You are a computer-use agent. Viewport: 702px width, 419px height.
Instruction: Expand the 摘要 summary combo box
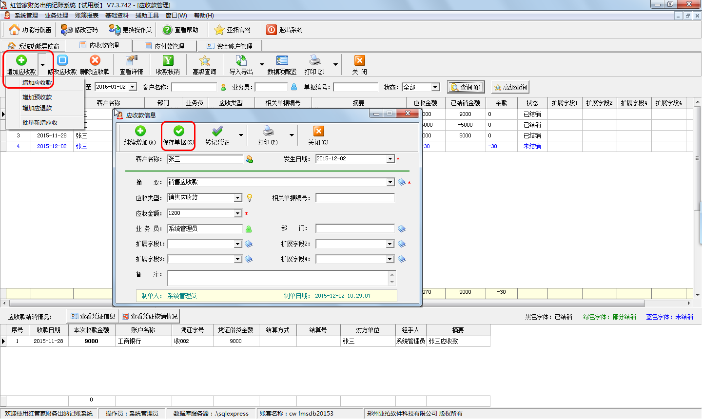(390, 182)
